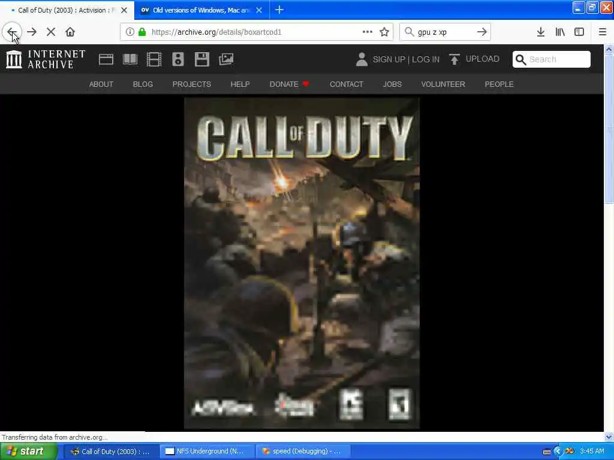
Task: Click the page scrollbar up arrow
Action: tap(609, 49)
